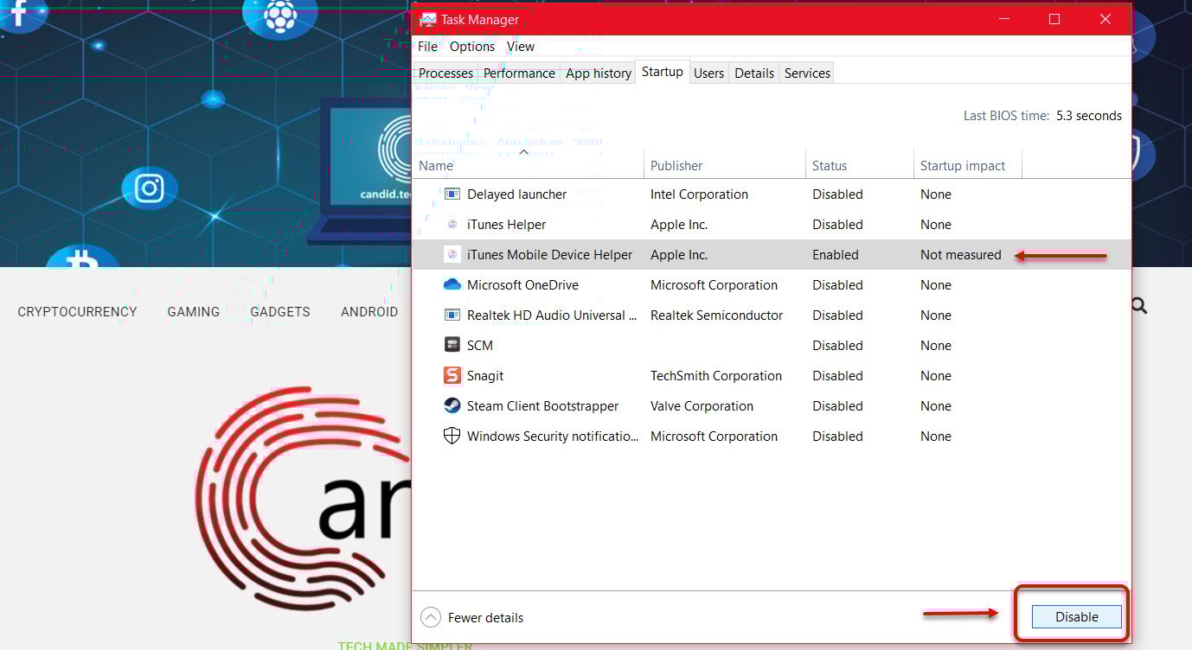Click the iTunes Mobile Device Helper icon
The image size is (1192, 650).
452,255
